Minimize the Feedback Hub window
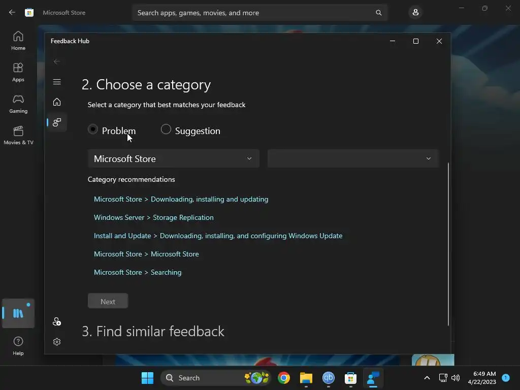 click(x=393, y=41)
